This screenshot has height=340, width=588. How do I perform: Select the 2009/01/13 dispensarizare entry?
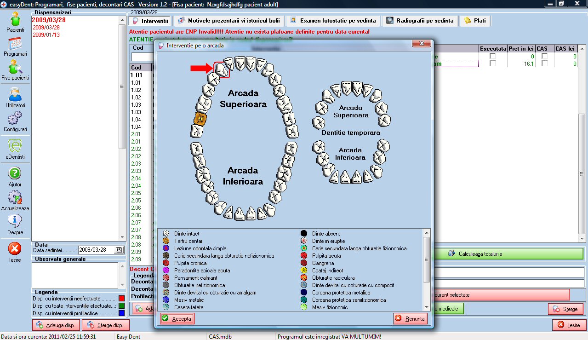[x=46, y=35]
